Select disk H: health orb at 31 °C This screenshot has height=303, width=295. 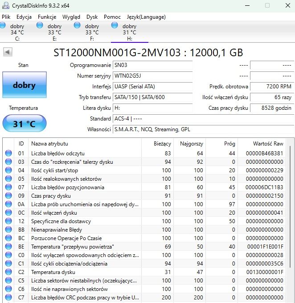[x=115, y=25]
